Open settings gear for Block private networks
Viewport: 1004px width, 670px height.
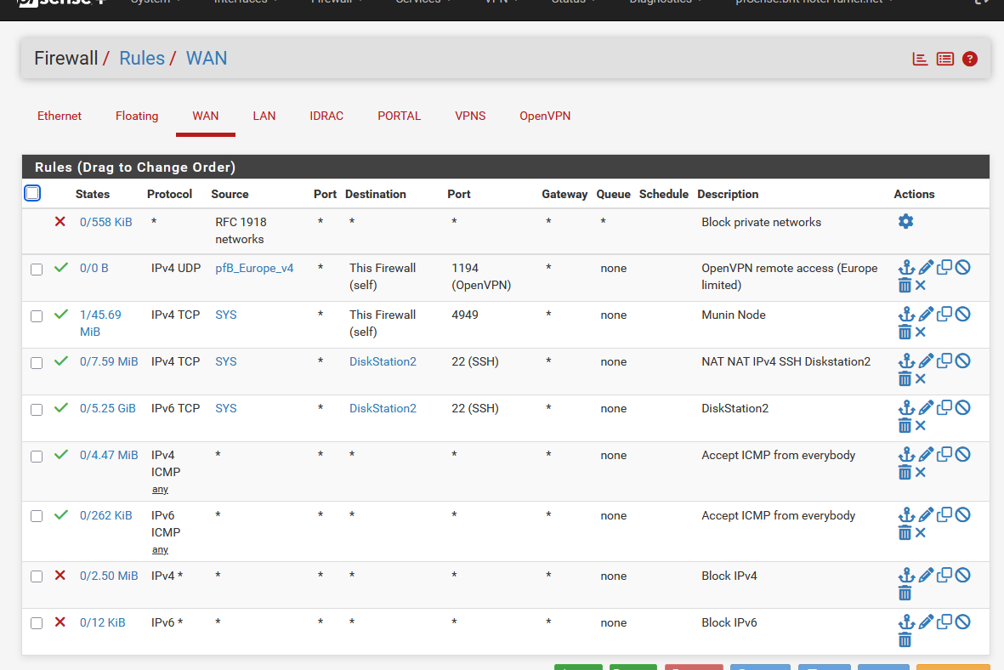[x=905, y=222]
